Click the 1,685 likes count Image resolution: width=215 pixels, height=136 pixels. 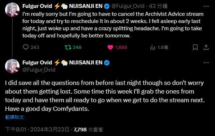(121, 47)
